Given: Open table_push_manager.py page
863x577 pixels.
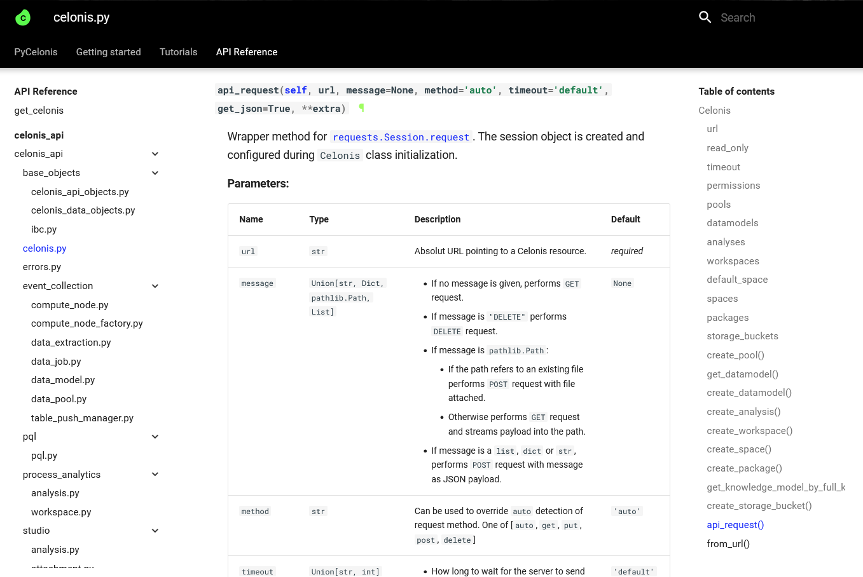Looking at the screenshot, I should click(x=83, y=418).
